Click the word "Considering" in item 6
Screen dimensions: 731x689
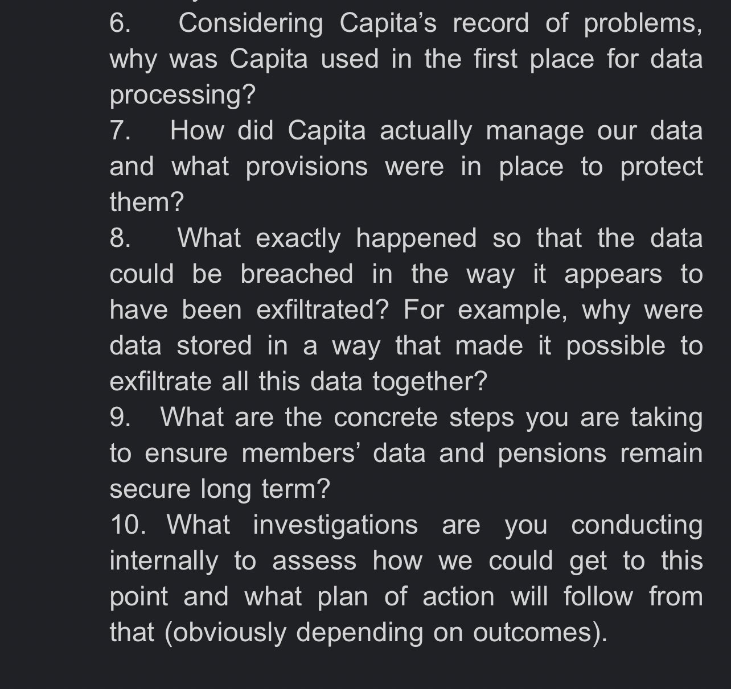pyautogui.click(x=250, y=23)
